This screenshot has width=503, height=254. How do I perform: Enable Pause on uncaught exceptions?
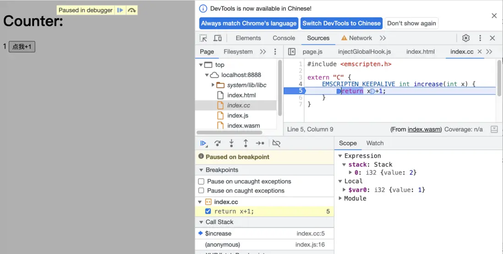[201, 182]
